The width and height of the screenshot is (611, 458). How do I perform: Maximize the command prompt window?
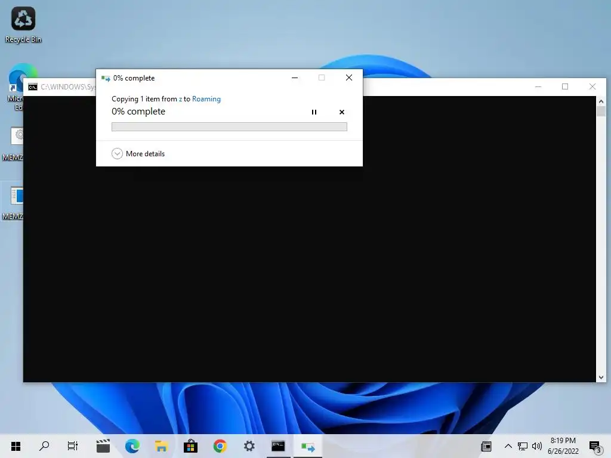tap(565, 86)
